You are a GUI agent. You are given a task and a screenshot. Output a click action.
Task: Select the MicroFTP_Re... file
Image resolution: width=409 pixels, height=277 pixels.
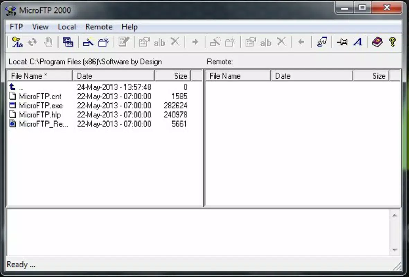[43, 124]
